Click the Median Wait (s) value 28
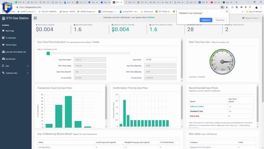The image size is (264, 149). point(191,29)
